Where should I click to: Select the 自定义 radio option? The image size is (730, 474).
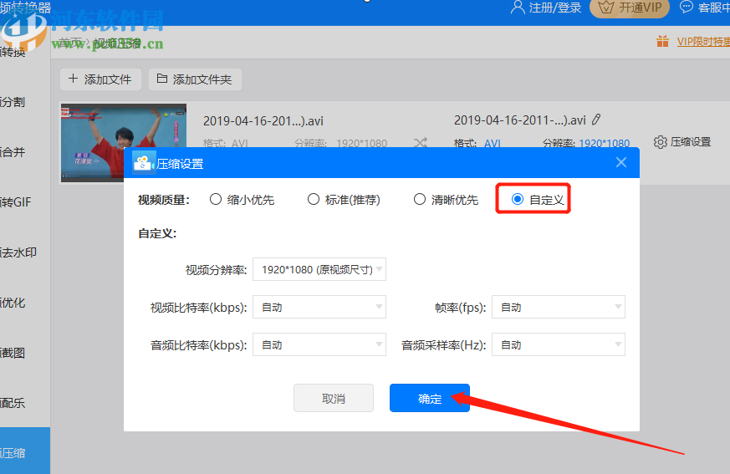[x=518, y=199]
